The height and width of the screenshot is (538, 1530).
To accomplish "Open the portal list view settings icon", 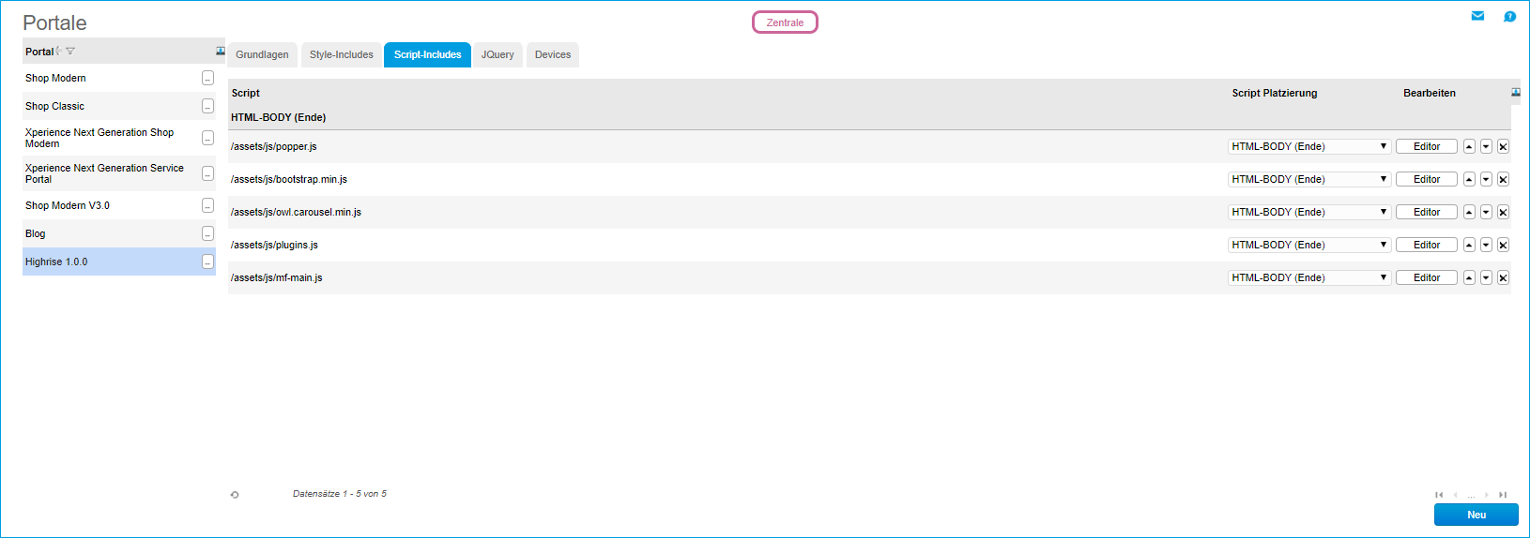I will point(221,51).
